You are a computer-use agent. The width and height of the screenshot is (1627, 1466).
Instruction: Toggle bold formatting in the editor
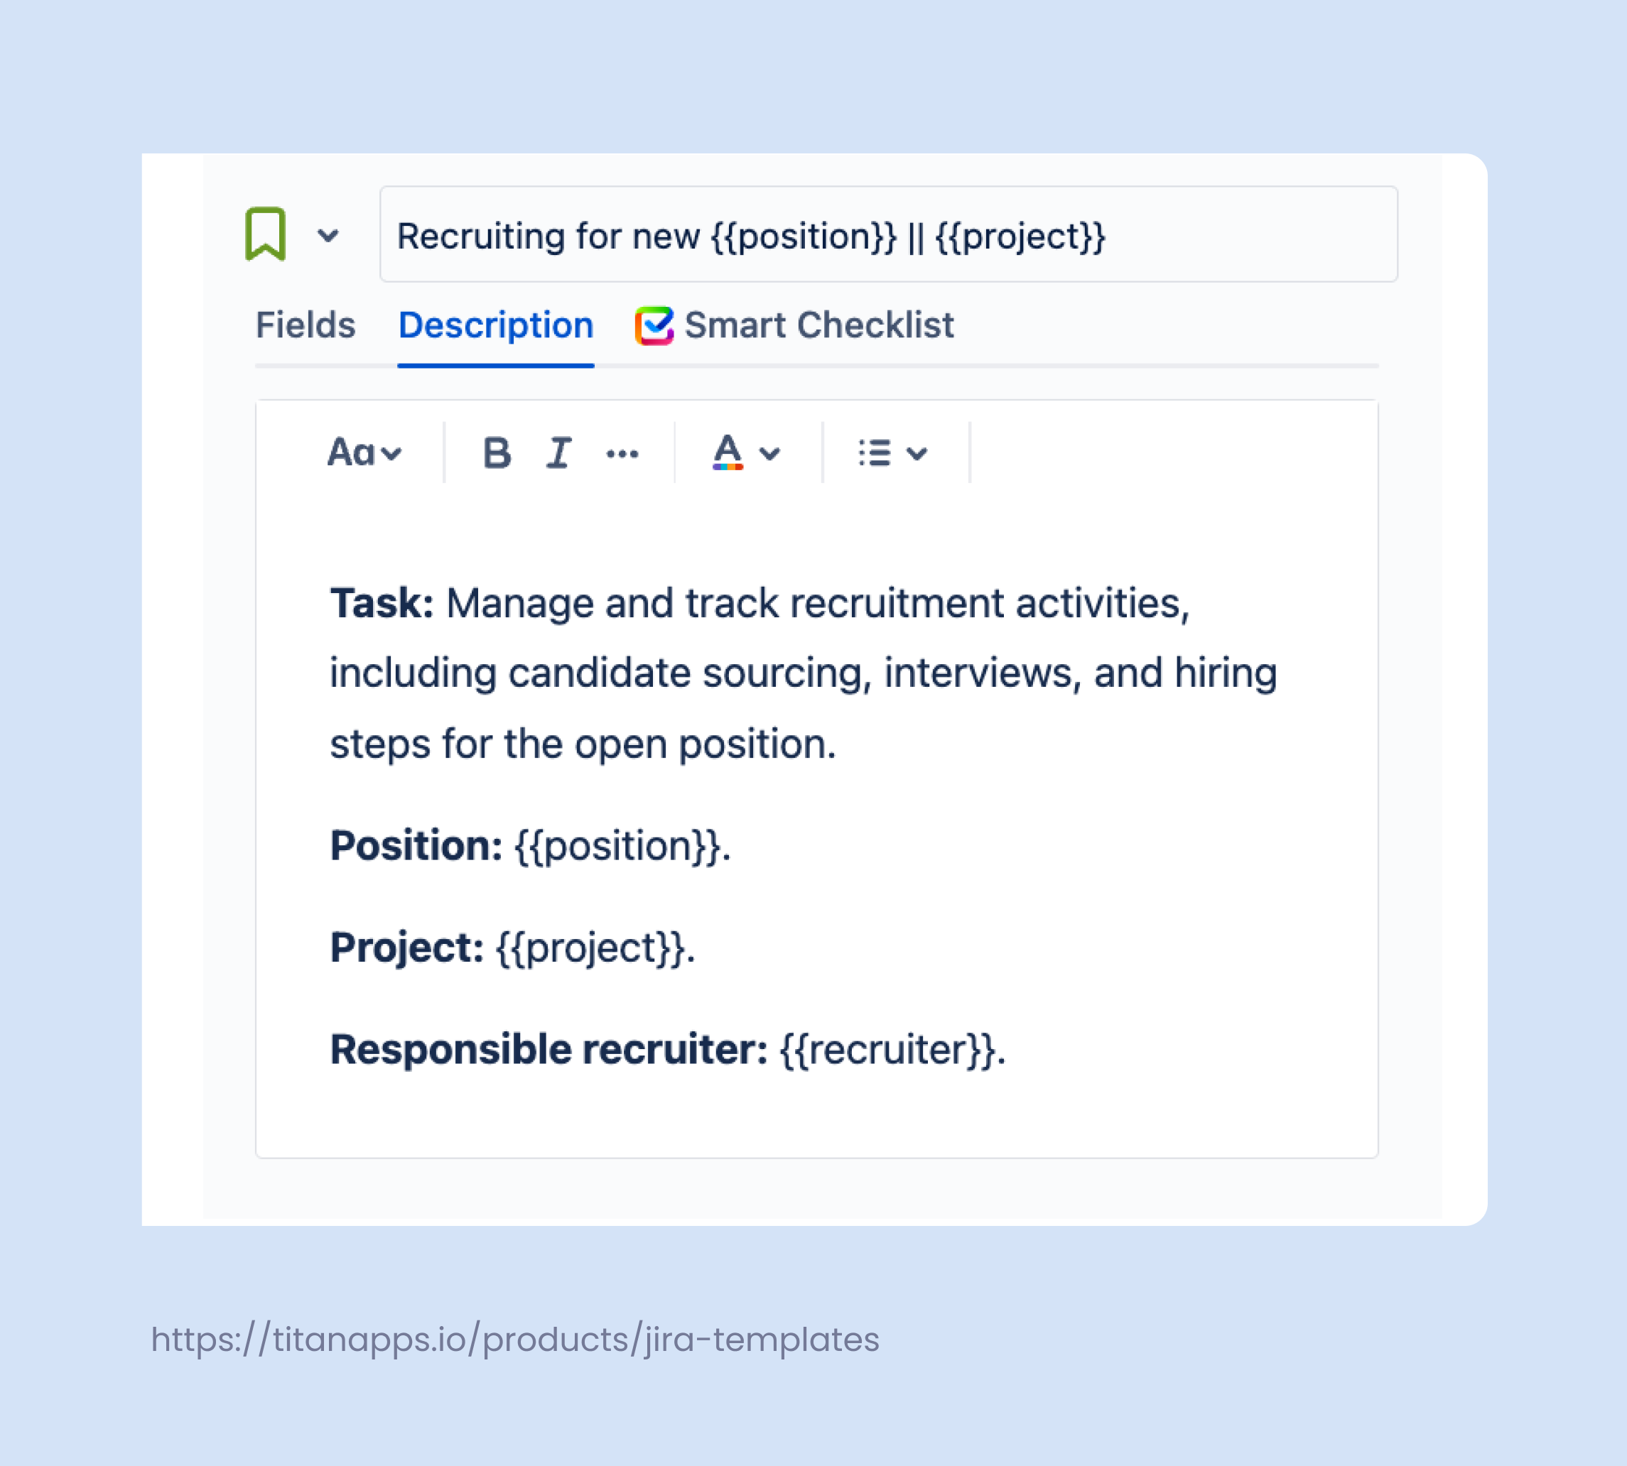pos(497,452)
